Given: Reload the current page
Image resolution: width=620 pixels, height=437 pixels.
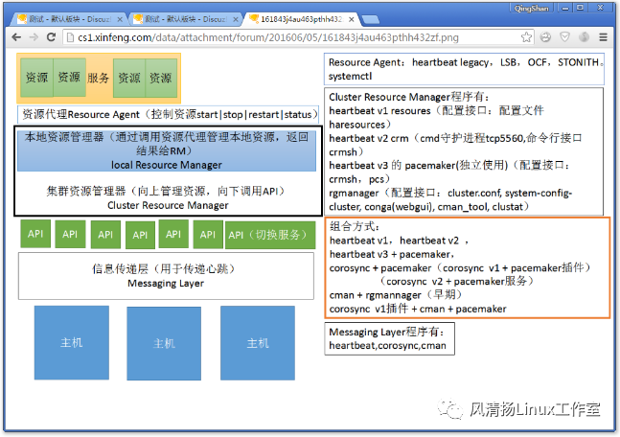Looking at the screenshot, I should pyautogui.click(x=51, y=37).
